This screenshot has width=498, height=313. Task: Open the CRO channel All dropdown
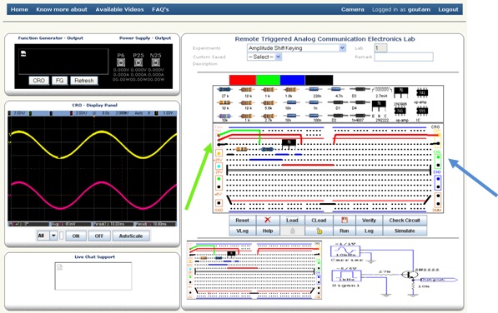(48, 236)
